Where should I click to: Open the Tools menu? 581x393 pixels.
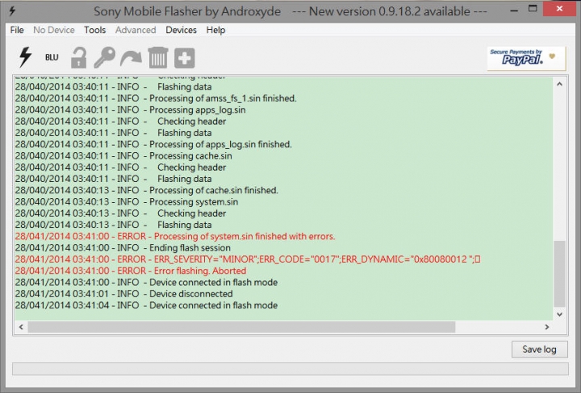95,30
